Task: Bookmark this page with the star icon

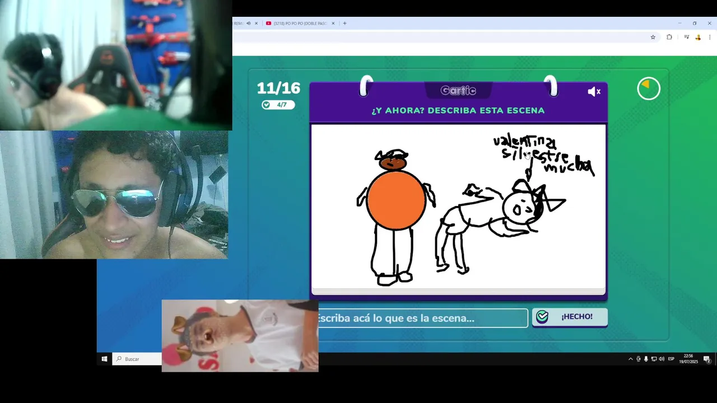Action: pyautogui.click(x=653, y=37)
